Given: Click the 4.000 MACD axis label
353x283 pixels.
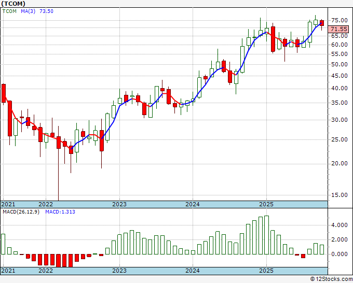Looking at the screenshot, I should tap(340, 225).
